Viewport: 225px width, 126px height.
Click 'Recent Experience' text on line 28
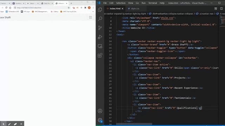pos(186,88)
